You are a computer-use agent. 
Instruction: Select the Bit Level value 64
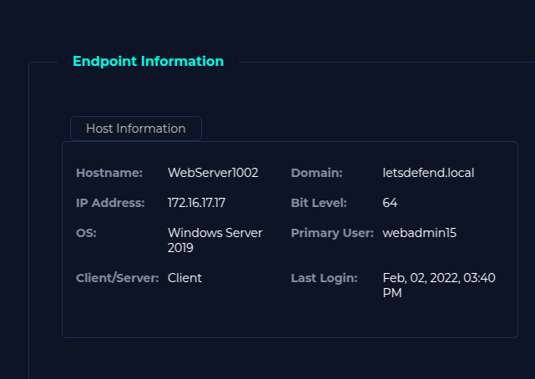pyautogui.click(x=390, y=203)
